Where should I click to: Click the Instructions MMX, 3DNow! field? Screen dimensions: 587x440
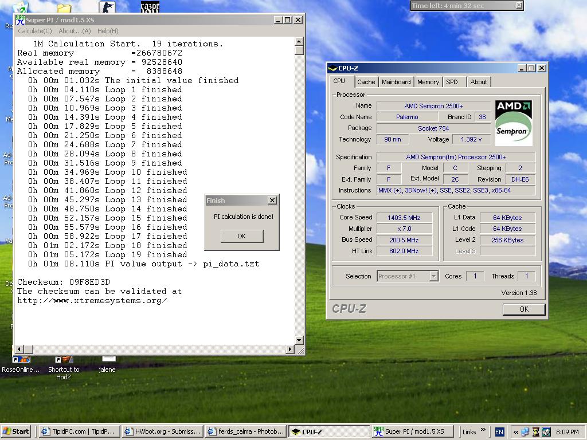pos(456,190)
